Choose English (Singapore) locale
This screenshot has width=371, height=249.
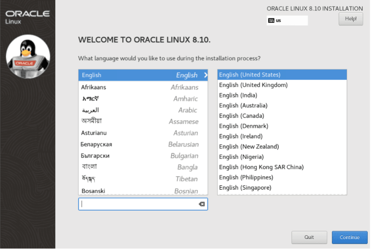click(282, 188)
